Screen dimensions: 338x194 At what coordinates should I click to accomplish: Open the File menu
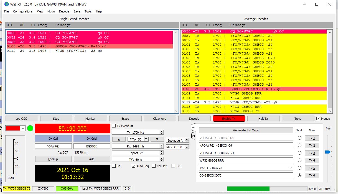[x=6, y=11]
